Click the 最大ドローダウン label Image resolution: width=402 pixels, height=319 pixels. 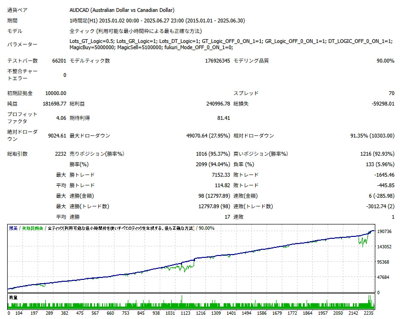click(90, 136)
